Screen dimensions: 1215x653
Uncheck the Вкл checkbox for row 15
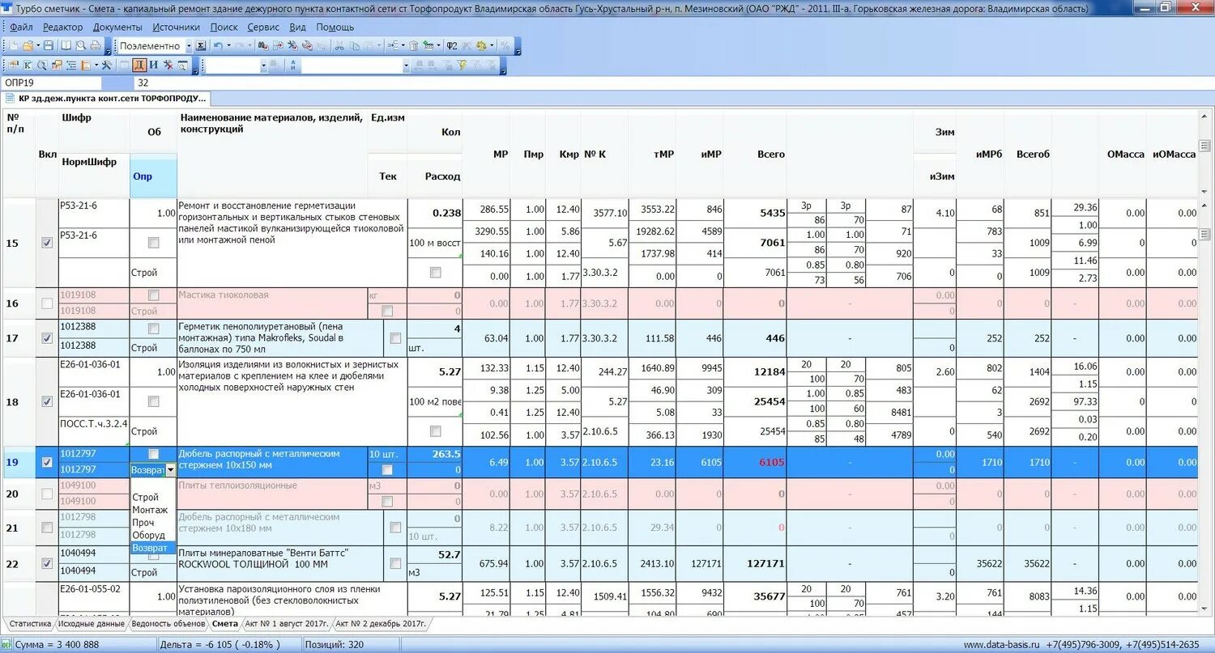(x=47, y=243)
